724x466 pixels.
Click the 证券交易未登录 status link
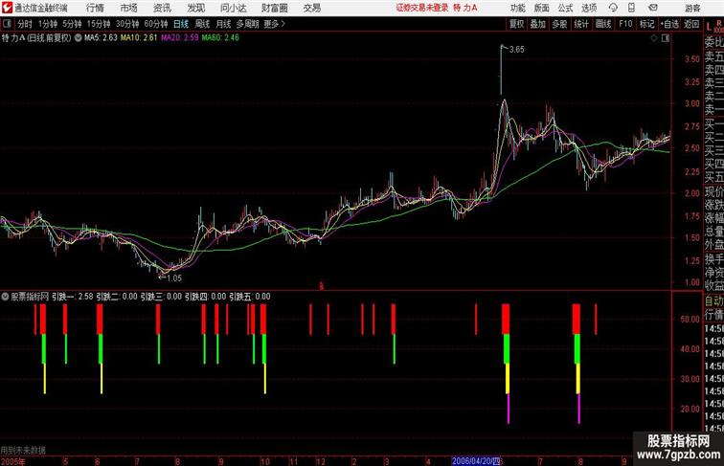click(x=422, y=8)
